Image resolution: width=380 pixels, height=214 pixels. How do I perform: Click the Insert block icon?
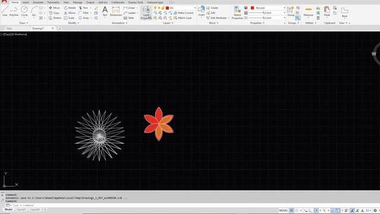click(x=201, y=11)
